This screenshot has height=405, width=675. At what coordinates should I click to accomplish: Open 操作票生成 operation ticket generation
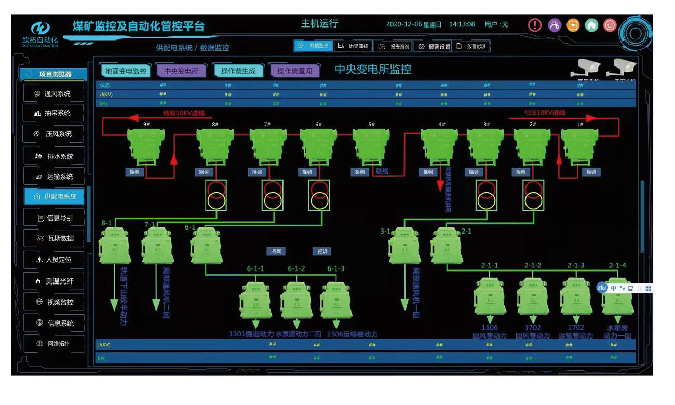click(x=238, y=71)
